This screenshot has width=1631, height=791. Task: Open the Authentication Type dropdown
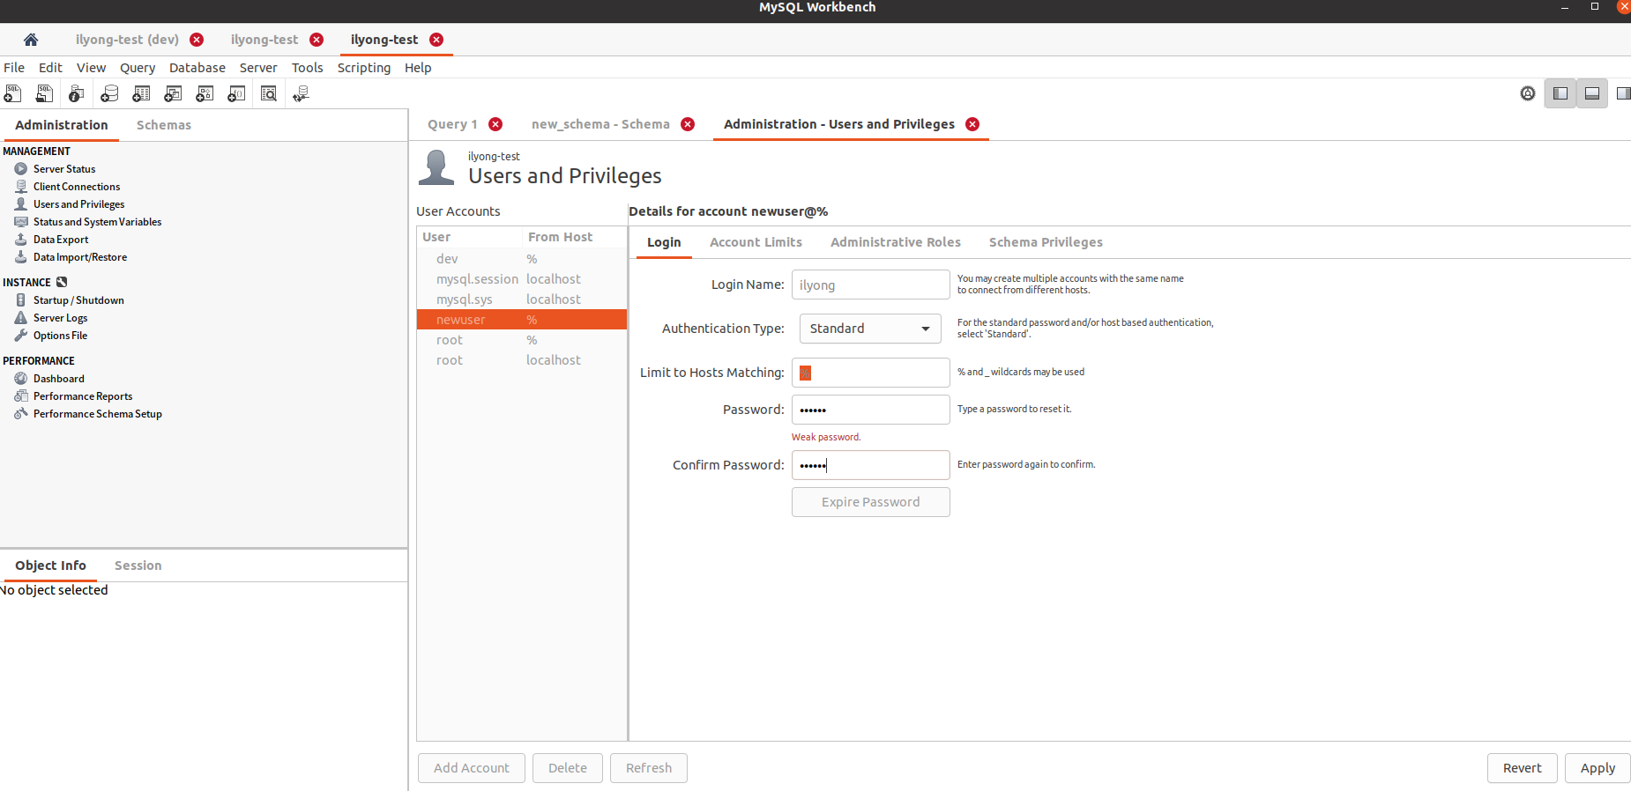(x=870, y=329)
